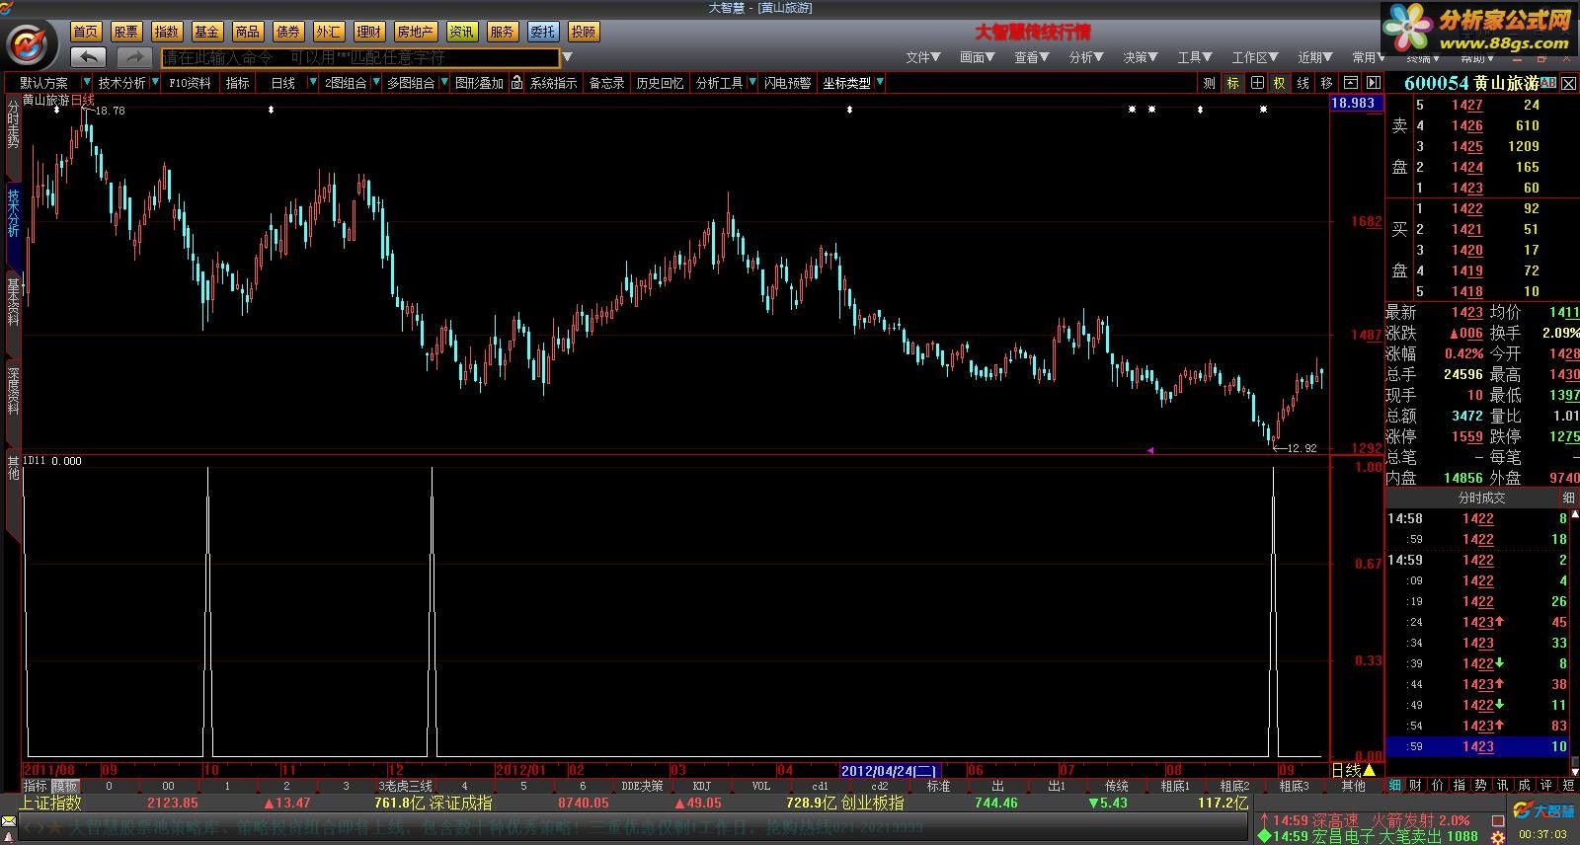
Task: Click the 细 button in 分时成交 header
Action: (1568, 498)
